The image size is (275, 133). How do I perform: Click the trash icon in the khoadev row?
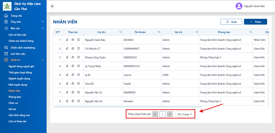(x=78, y=101)
